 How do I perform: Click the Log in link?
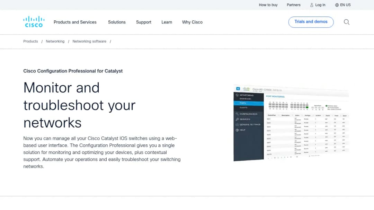(x=320, y=5)
